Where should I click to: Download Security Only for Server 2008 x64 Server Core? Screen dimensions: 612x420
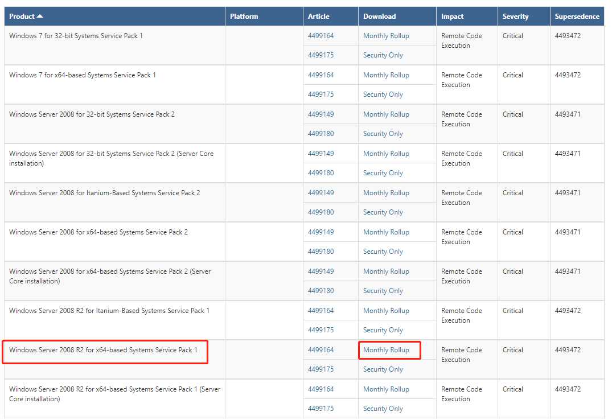pyautogui.click(x=383, y=291)
